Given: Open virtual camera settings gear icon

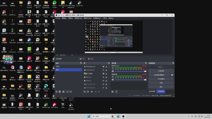Looking at the screenshot, I should [172, 75].
